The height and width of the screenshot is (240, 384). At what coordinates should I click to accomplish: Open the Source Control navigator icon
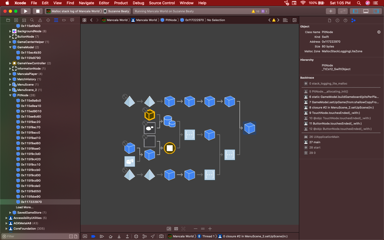click(16, 20)
